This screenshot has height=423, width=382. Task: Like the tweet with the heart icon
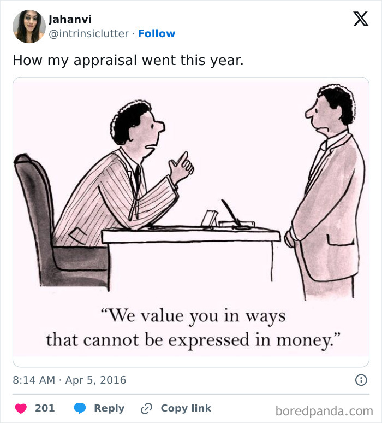point(21,408)
